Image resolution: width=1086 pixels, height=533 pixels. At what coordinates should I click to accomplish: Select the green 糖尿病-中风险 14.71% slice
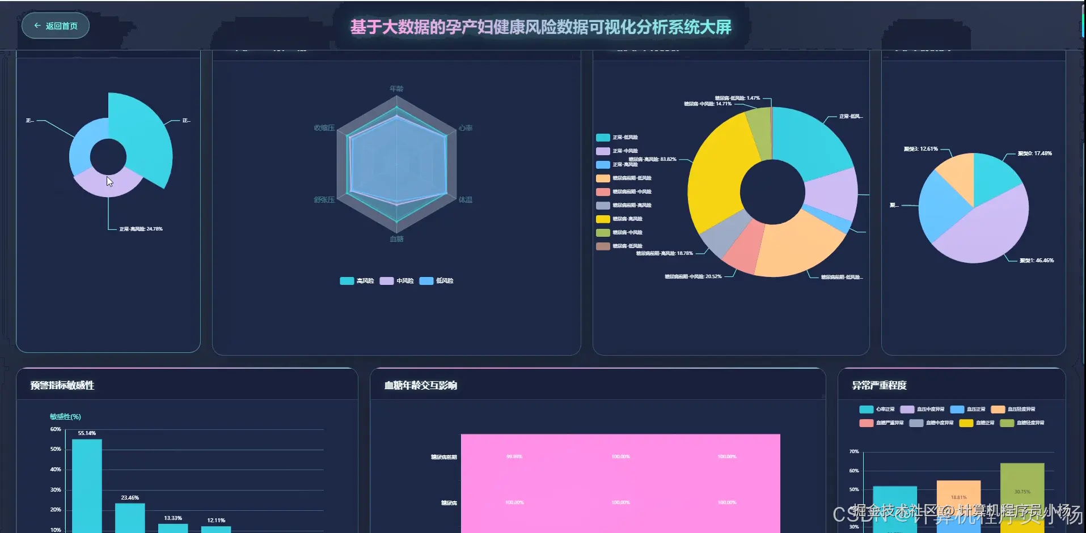(759, 134)
